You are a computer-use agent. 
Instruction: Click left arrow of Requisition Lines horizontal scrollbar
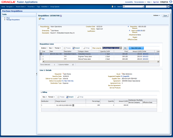[43, 61]
